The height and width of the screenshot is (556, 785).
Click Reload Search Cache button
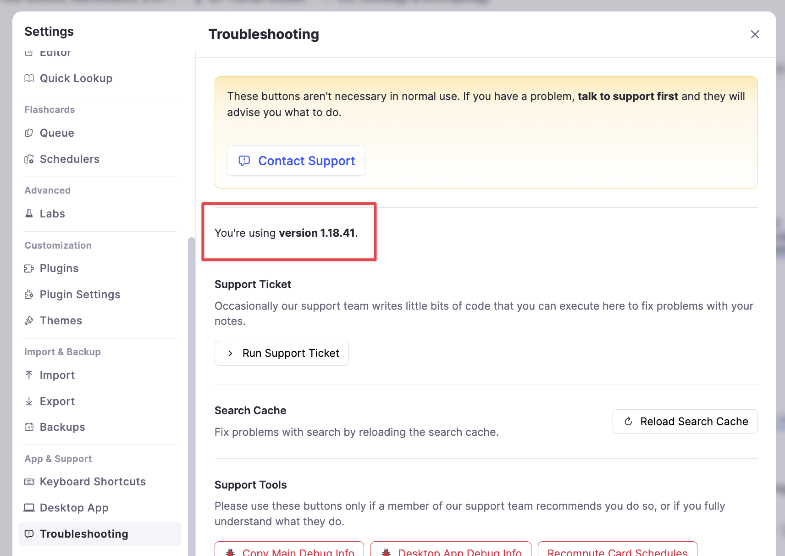coord(685,422)
